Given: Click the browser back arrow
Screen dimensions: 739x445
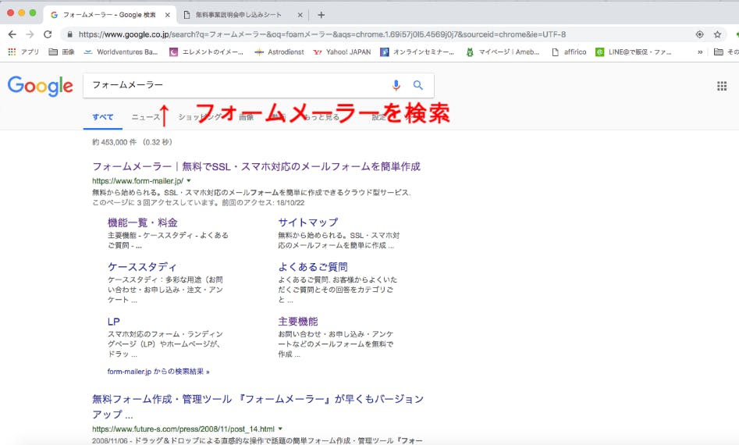Looking at the screenshot, I should (12, 34).
